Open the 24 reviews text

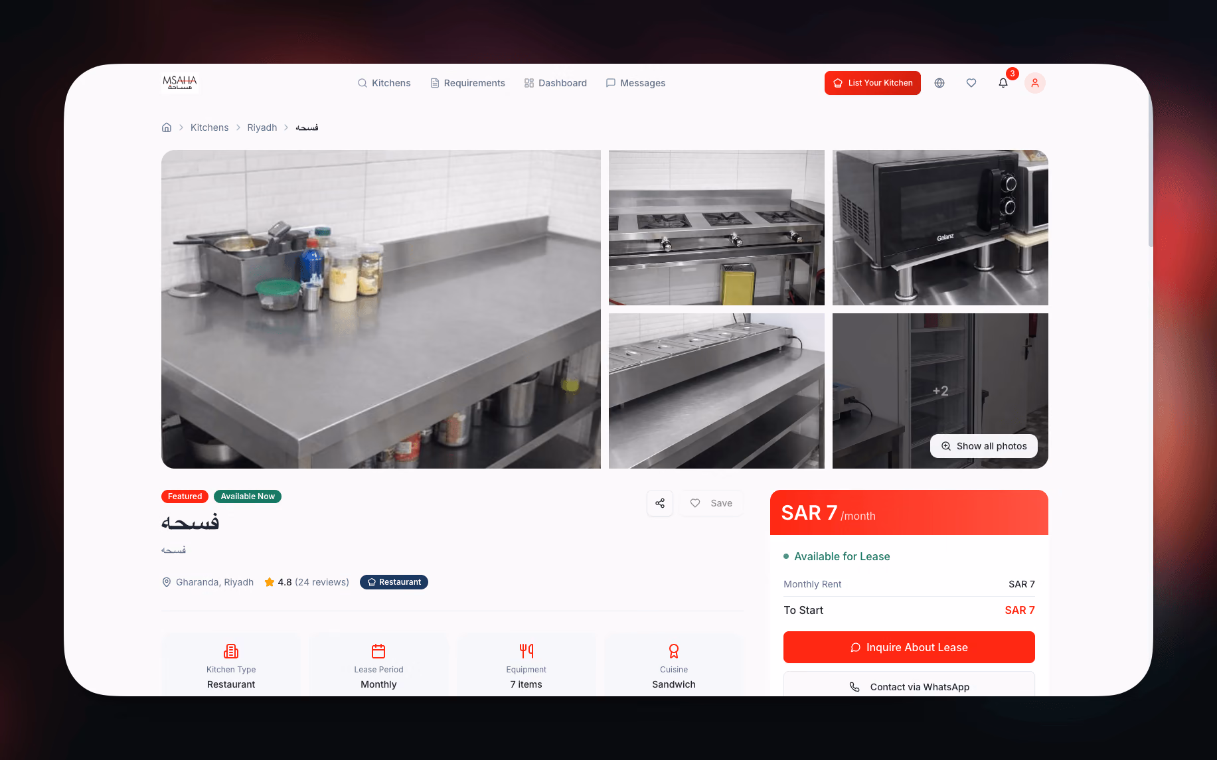pyautogui.click(x=322, y=582)
